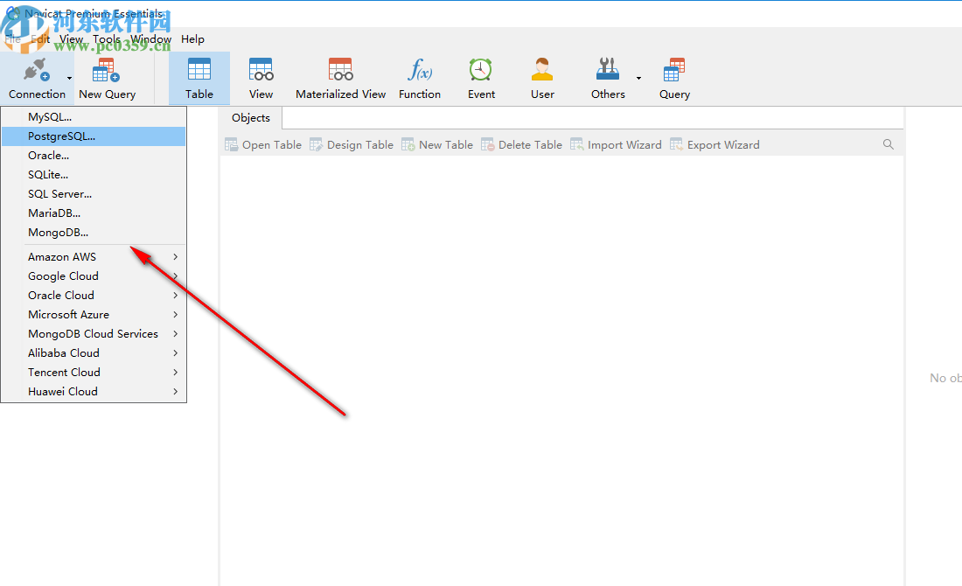Open the Tools menu
The height and width of the screenshot is (586, 962).
click(x=107, y=39)
